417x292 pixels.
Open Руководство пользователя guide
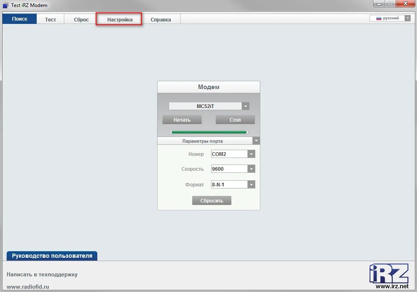tap(52, 256)
